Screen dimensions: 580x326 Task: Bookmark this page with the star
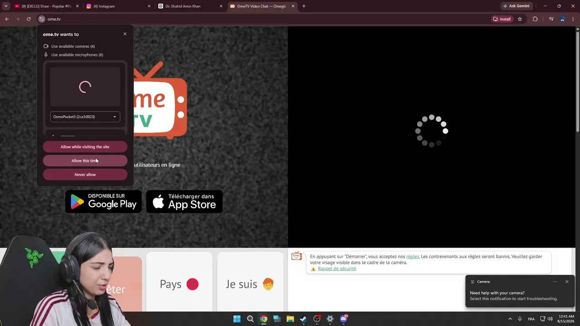tap(520, 19)
